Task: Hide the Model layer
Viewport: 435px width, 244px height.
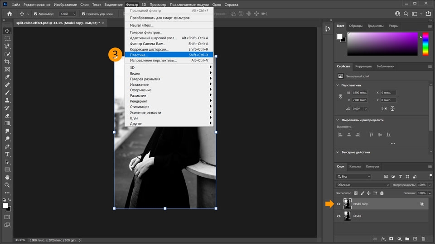Action: tap(339, 216)
